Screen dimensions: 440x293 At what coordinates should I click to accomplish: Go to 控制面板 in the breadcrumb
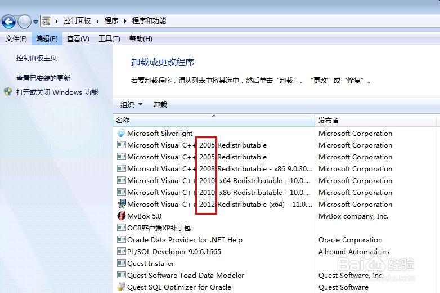(x=77, y=21)
